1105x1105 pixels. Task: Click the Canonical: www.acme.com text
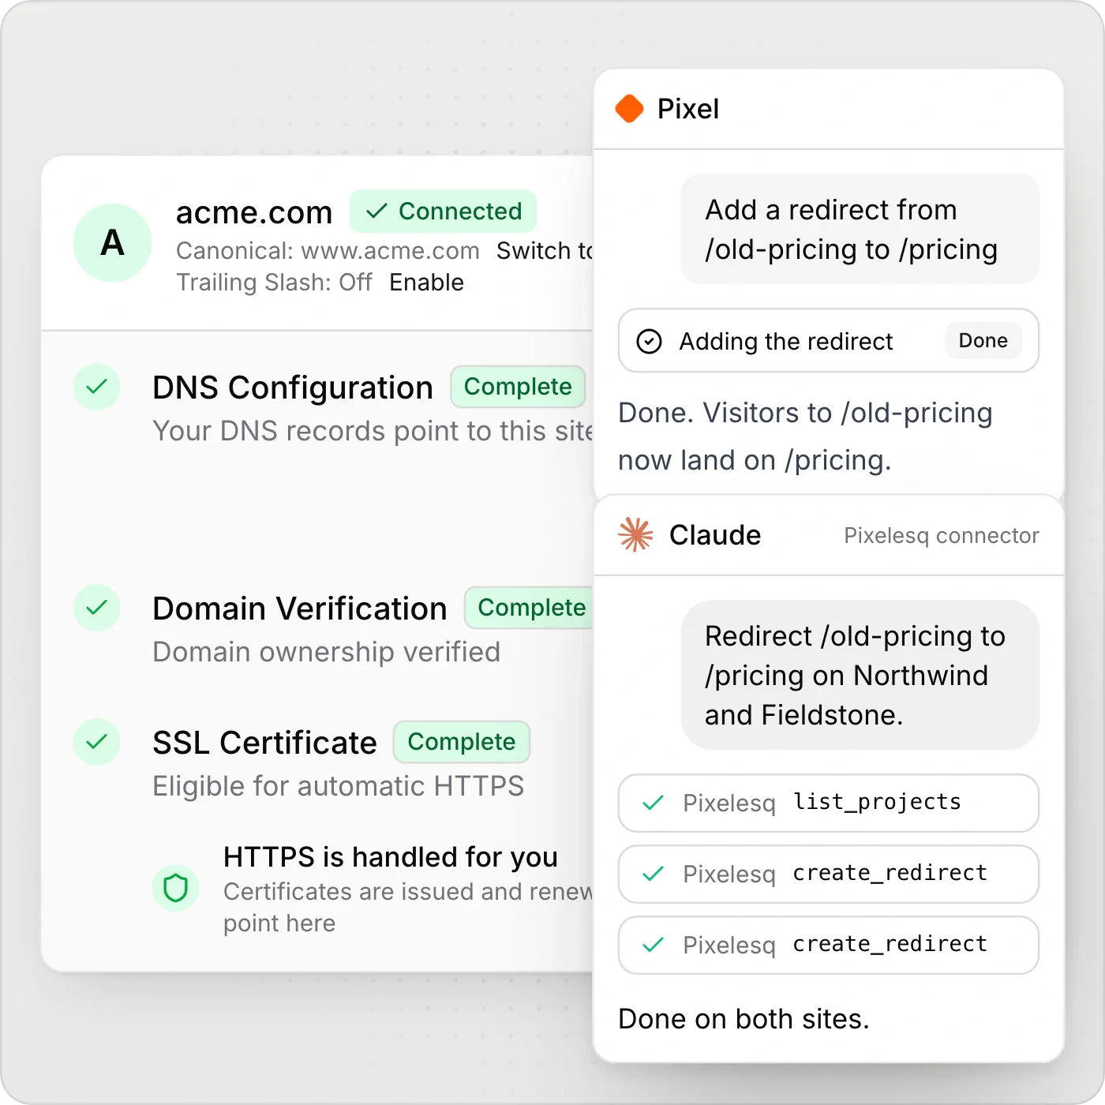point(328,251)
